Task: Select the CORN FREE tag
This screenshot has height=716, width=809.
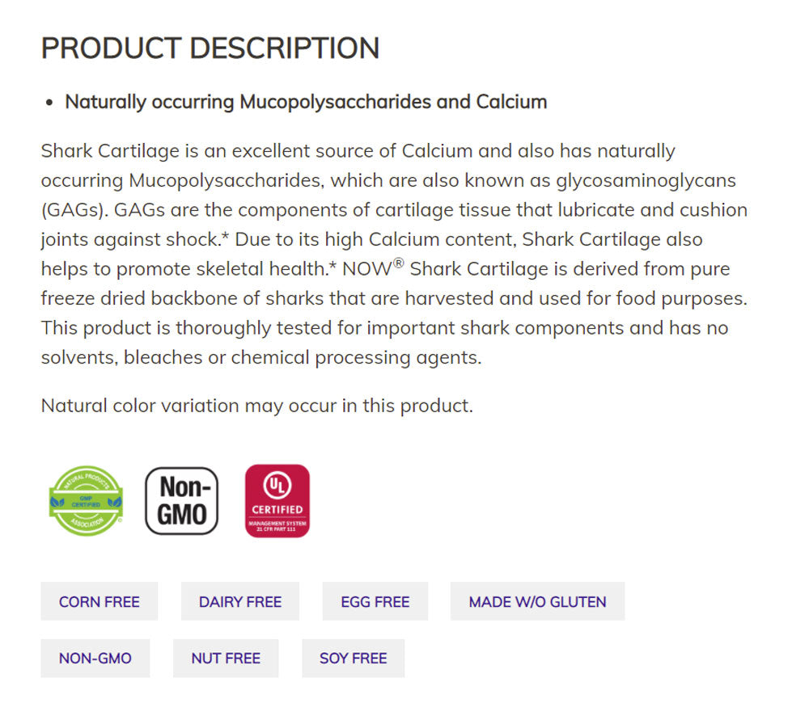Action: pos(100,601)
